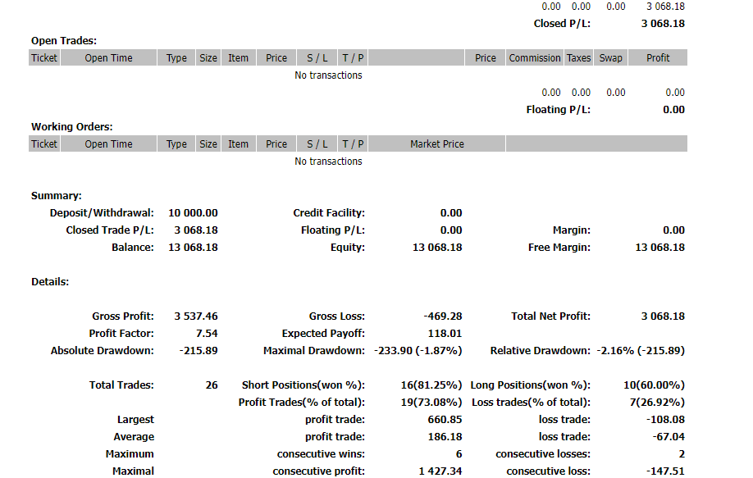Click the 10 000.00 deposit value
753x478 pixels.
click(x=193, y=213)
